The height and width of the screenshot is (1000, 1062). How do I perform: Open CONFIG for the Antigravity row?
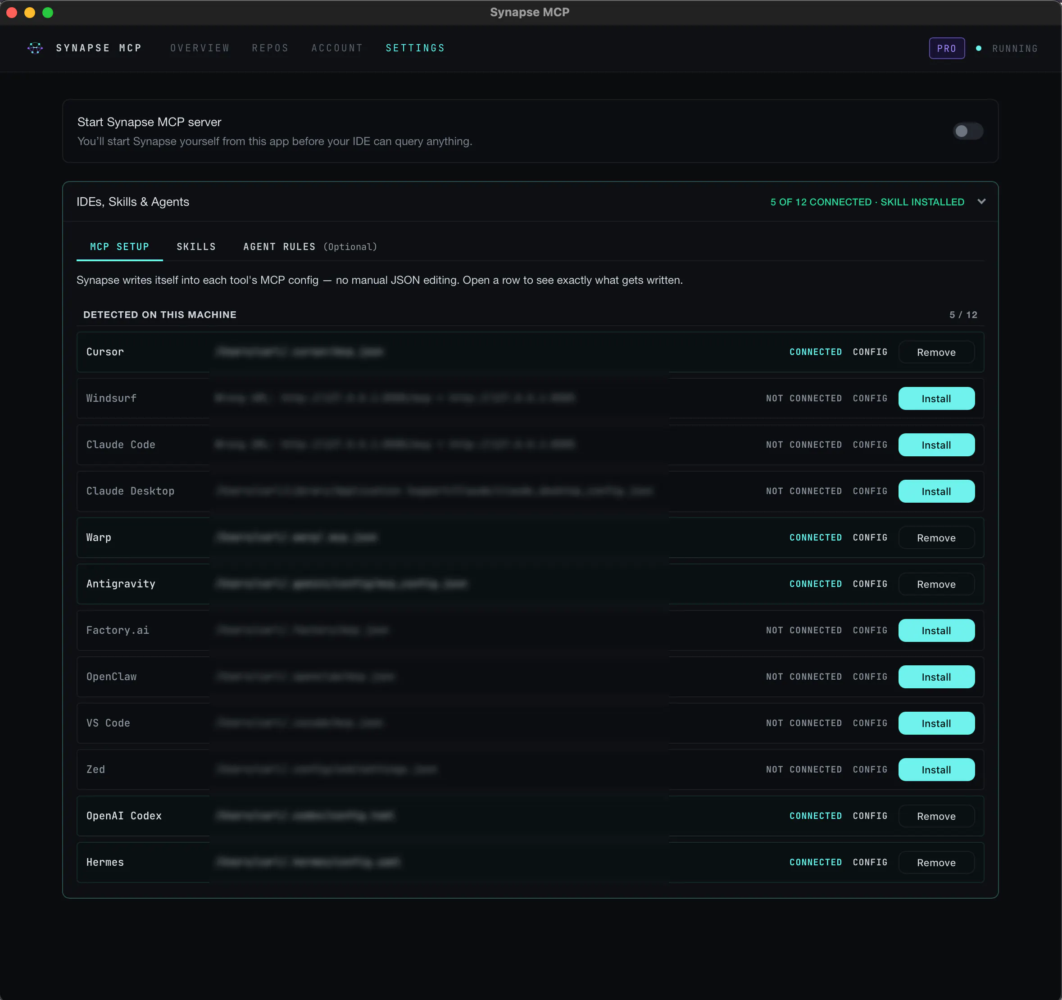(x=870, y=584)
